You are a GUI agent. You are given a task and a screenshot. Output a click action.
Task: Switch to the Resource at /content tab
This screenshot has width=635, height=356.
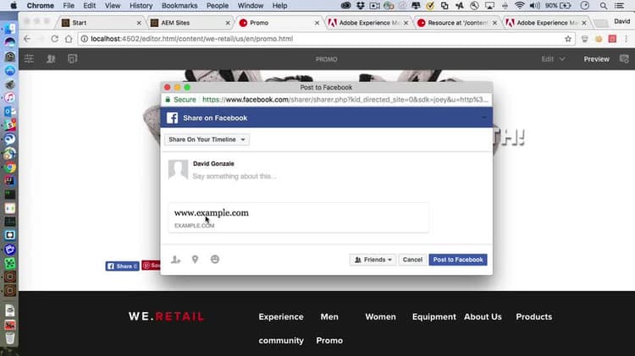pyautogui.click(x=457, y=23)
